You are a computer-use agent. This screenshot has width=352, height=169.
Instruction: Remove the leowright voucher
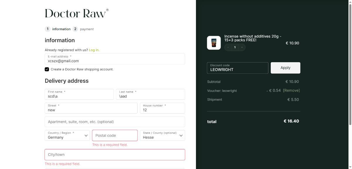pos(291,90)
